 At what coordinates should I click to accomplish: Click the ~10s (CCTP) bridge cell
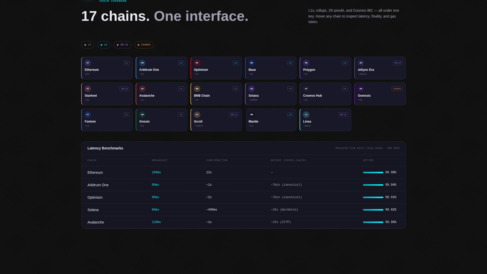click(281, 222)
